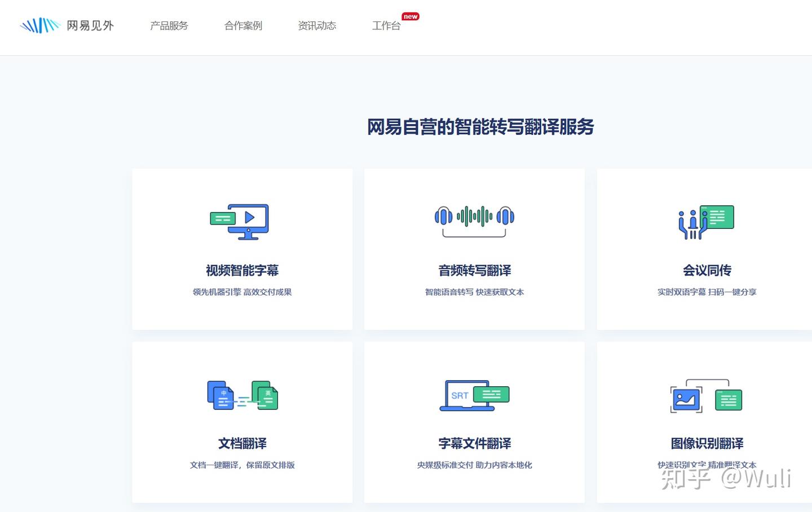Viewport: 812px width, 512px height.
Task: Click the text 实时双语字幕 扫码一键分享
Action: pyautogui.click(x=707, y=292)
